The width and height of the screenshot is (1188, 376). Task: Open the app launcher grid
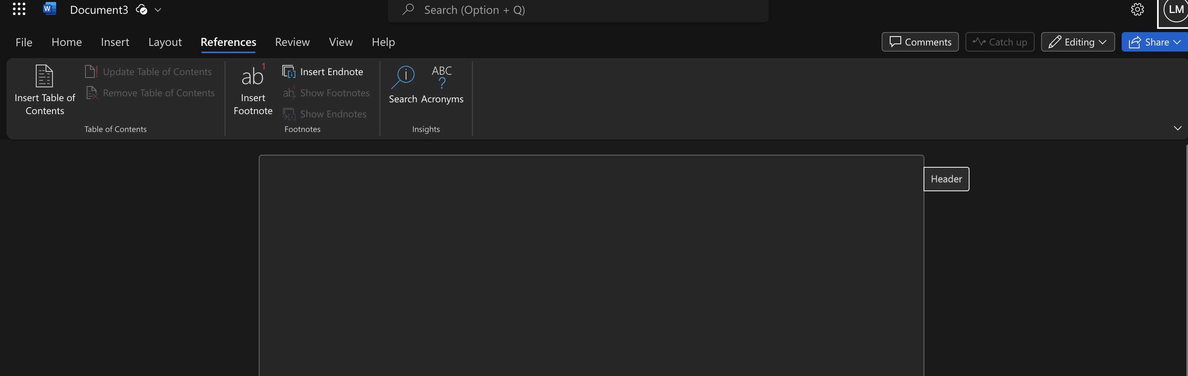coord(19,9)
